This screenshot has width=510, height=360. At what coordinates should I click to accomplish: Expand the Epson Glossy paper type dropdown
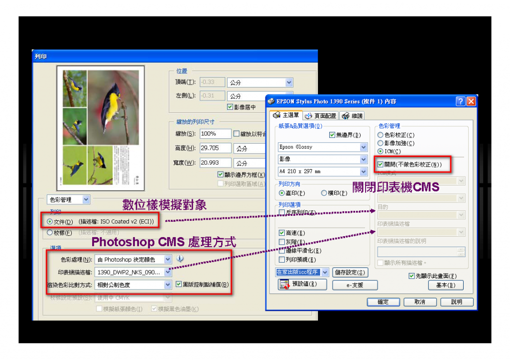point(363,147)
